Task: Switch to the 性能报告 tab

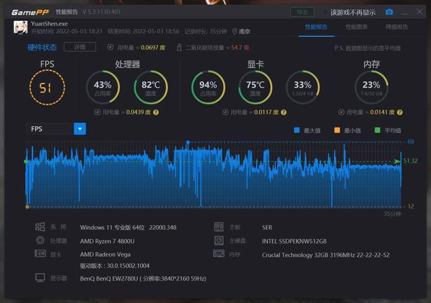Action: (x=316, y=27)
